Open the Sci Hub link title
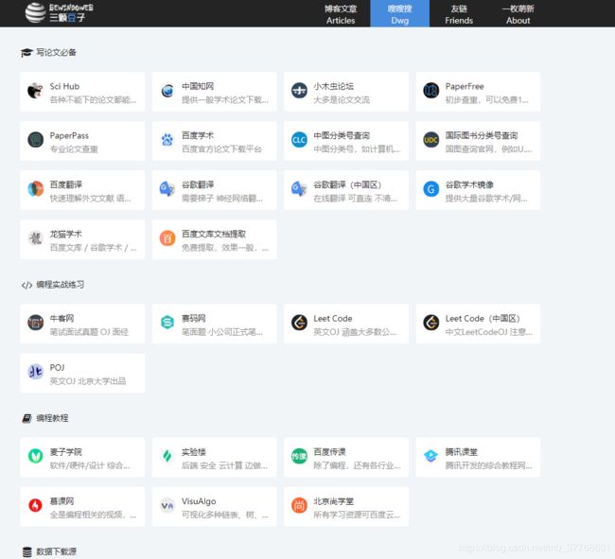Screen dimensions: 615x559 (64, 86)
